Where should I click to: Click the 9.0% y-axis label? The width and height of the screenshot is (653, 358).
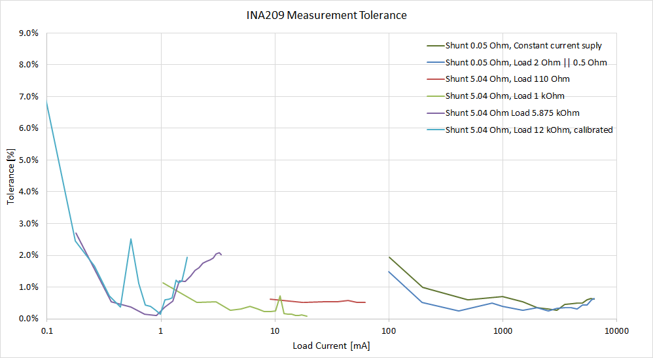pos(28,33)
